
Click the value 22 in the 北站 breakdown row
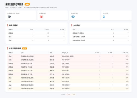48,37
